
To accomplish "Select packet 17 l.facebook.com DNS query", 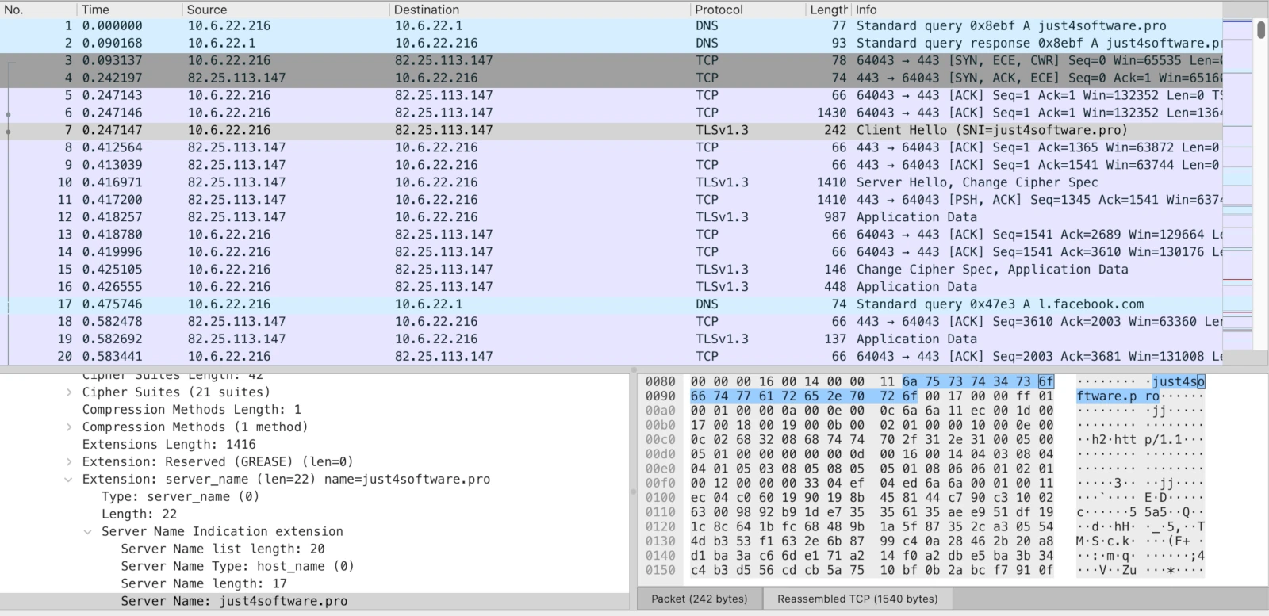I will (x=611, y=304).
